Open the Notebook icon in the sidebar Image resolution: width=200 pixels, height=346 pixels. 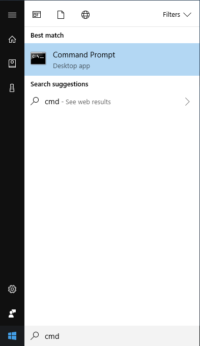(x=12, y=64)
